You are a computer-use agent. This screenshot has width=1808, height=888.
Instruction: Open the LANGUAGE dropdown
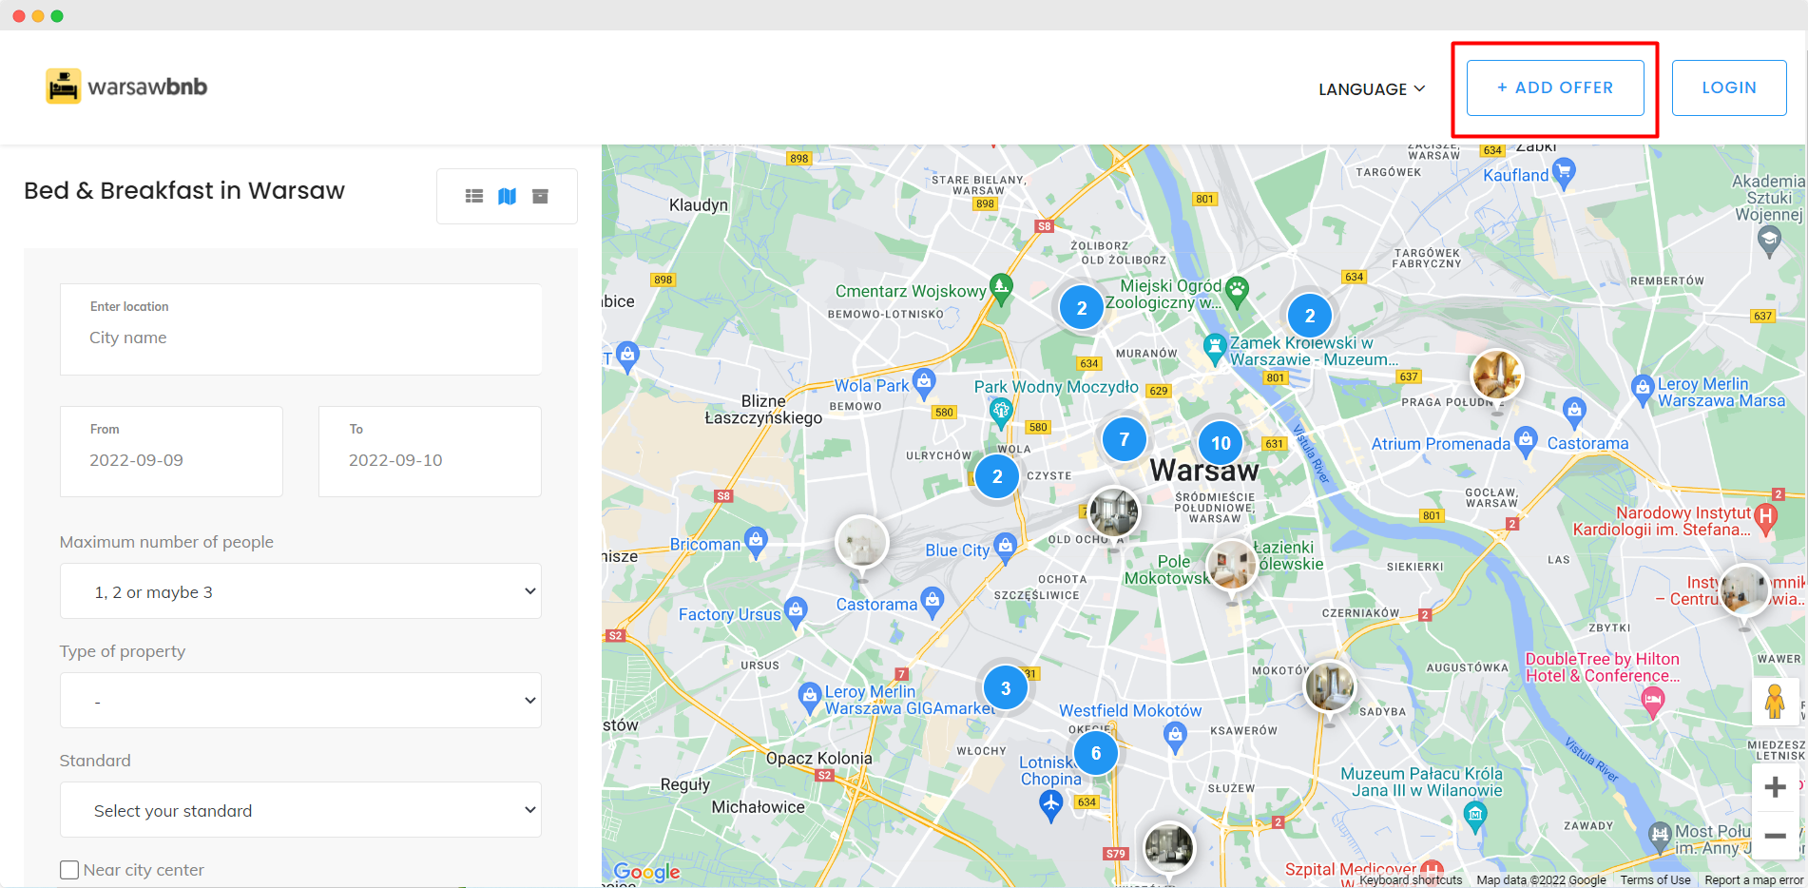(1372, 88)
